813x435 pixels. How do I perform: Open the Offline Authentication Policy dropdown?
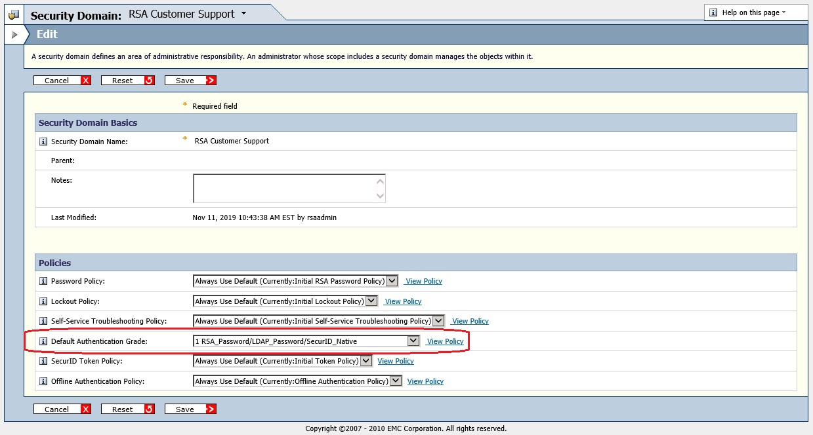pyautogui.click(x=396, y=381)
